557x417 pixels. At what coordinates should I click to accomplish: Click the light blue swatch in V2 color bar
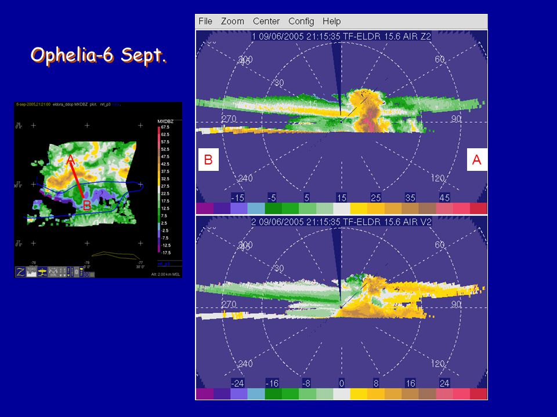(256, 394)
